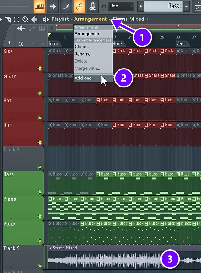Click the Playlist title text
201x273 pixels.
tap(60, 19)
